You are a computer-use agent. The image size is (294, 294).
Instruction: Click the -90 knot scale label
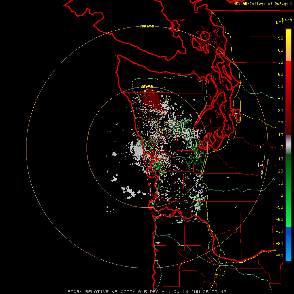click(x=279, y=256)
